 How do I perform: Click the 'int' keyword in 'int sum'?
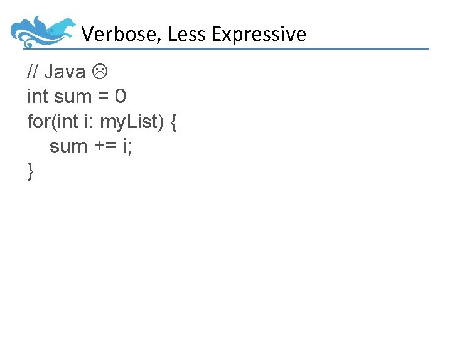click(x=38, y=97)
